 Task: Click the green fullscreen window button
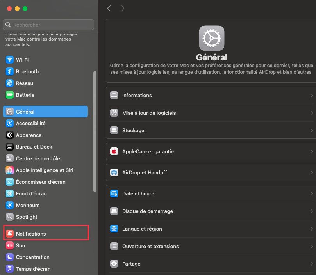(x=25, y=9)
